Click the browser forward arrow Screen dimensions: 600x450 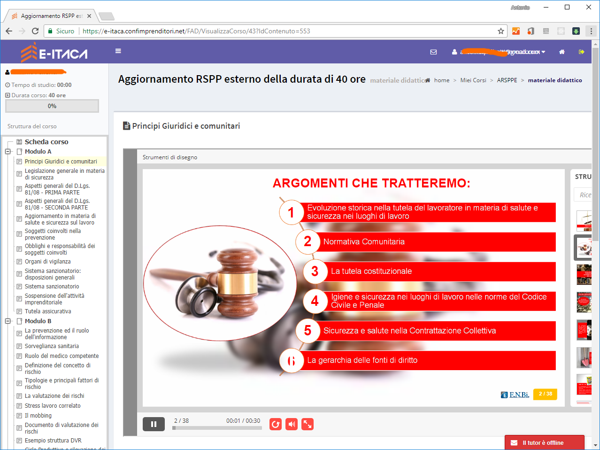22,31
